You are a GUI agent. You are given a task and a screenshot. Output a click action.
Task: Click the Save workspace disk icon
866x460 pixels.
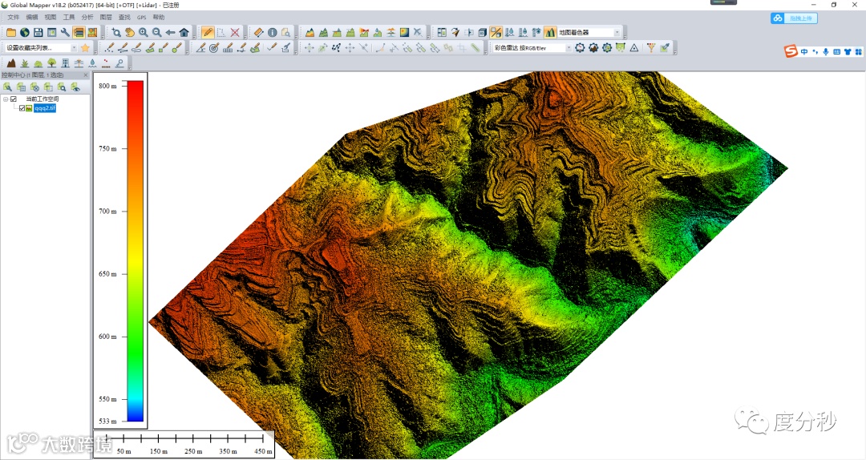38,33
